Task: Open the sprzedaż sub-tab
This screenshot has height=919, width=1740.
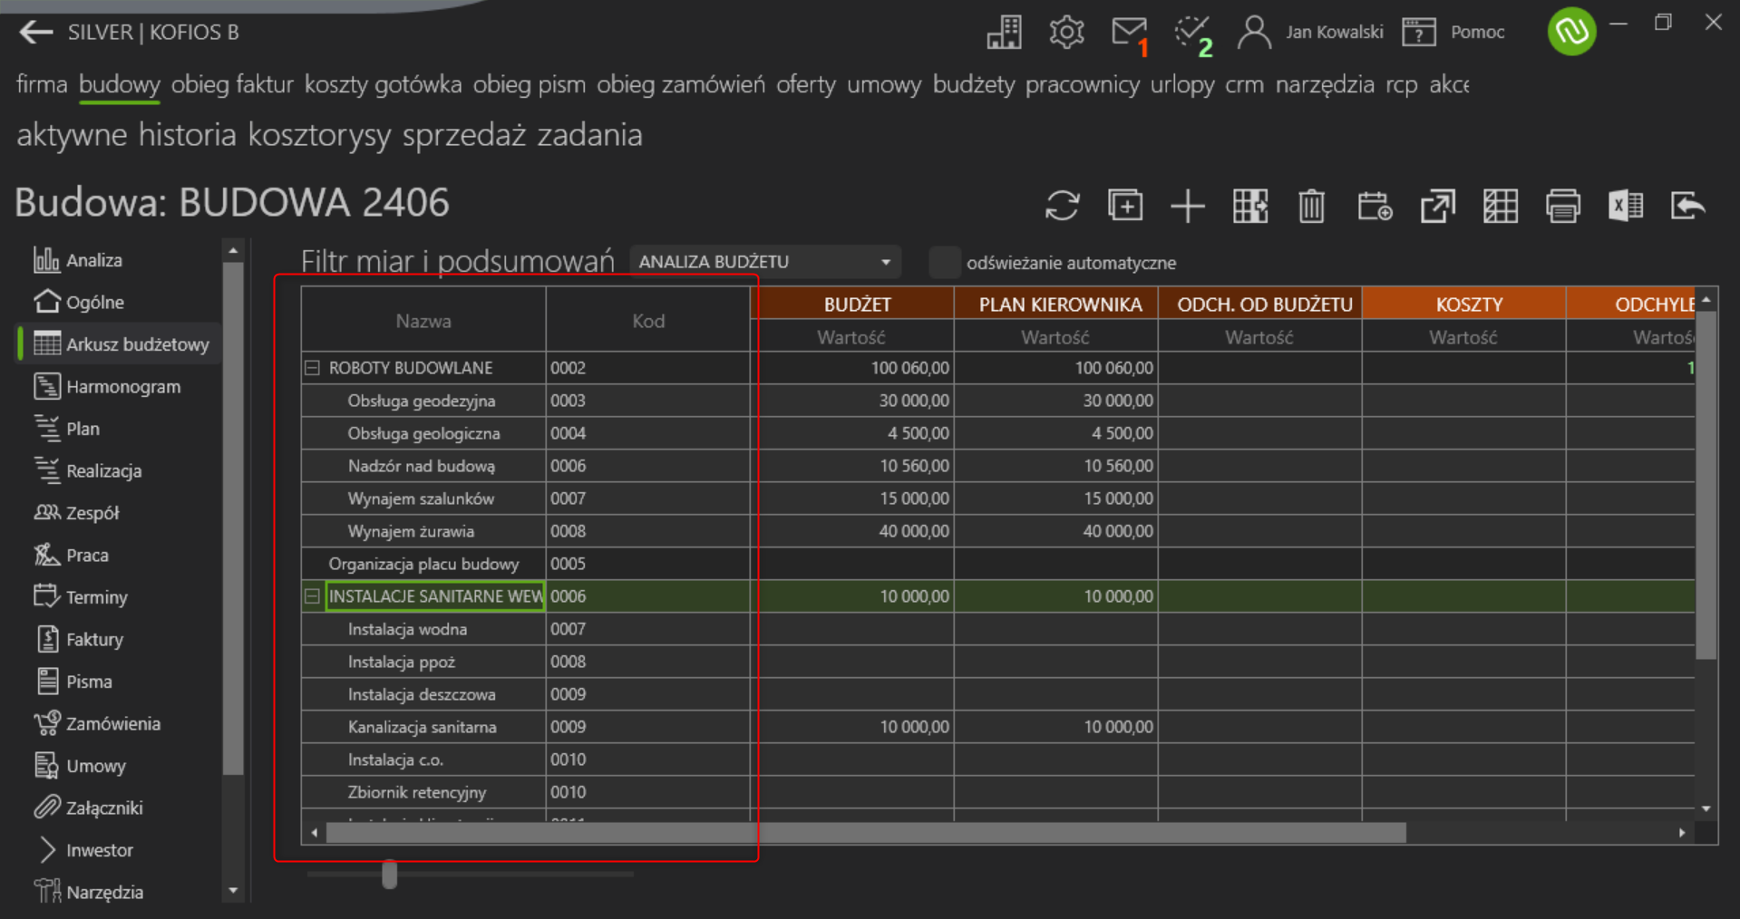Action: tap(464, 135)
